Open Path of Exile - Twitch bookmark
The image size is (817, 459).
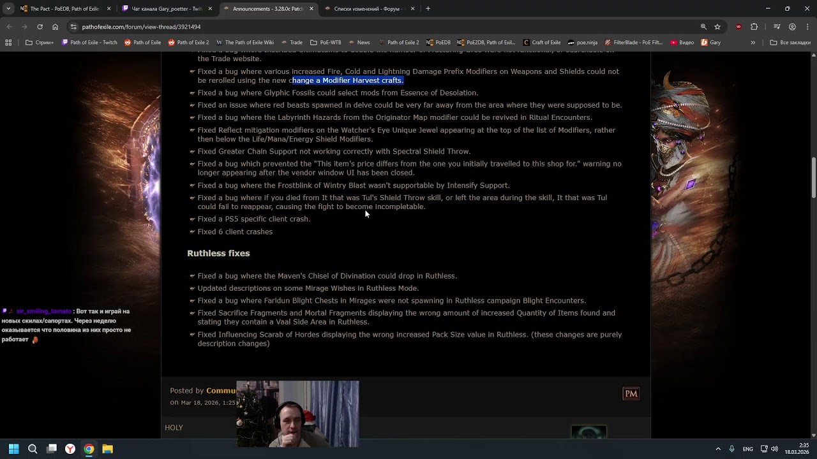pyautogui.click(x=89, y=43)
